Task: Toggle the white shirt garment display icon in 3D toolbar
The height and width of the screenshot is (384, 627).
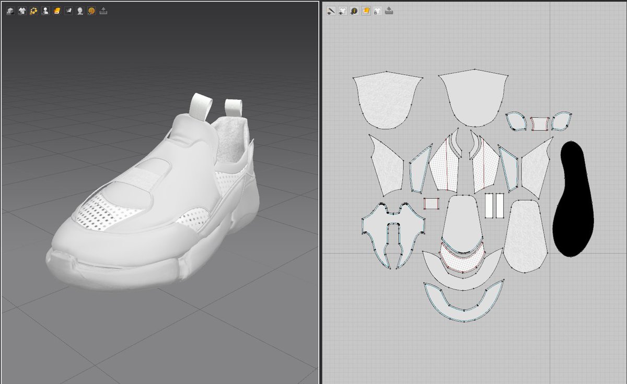Action: click(22, 10)
